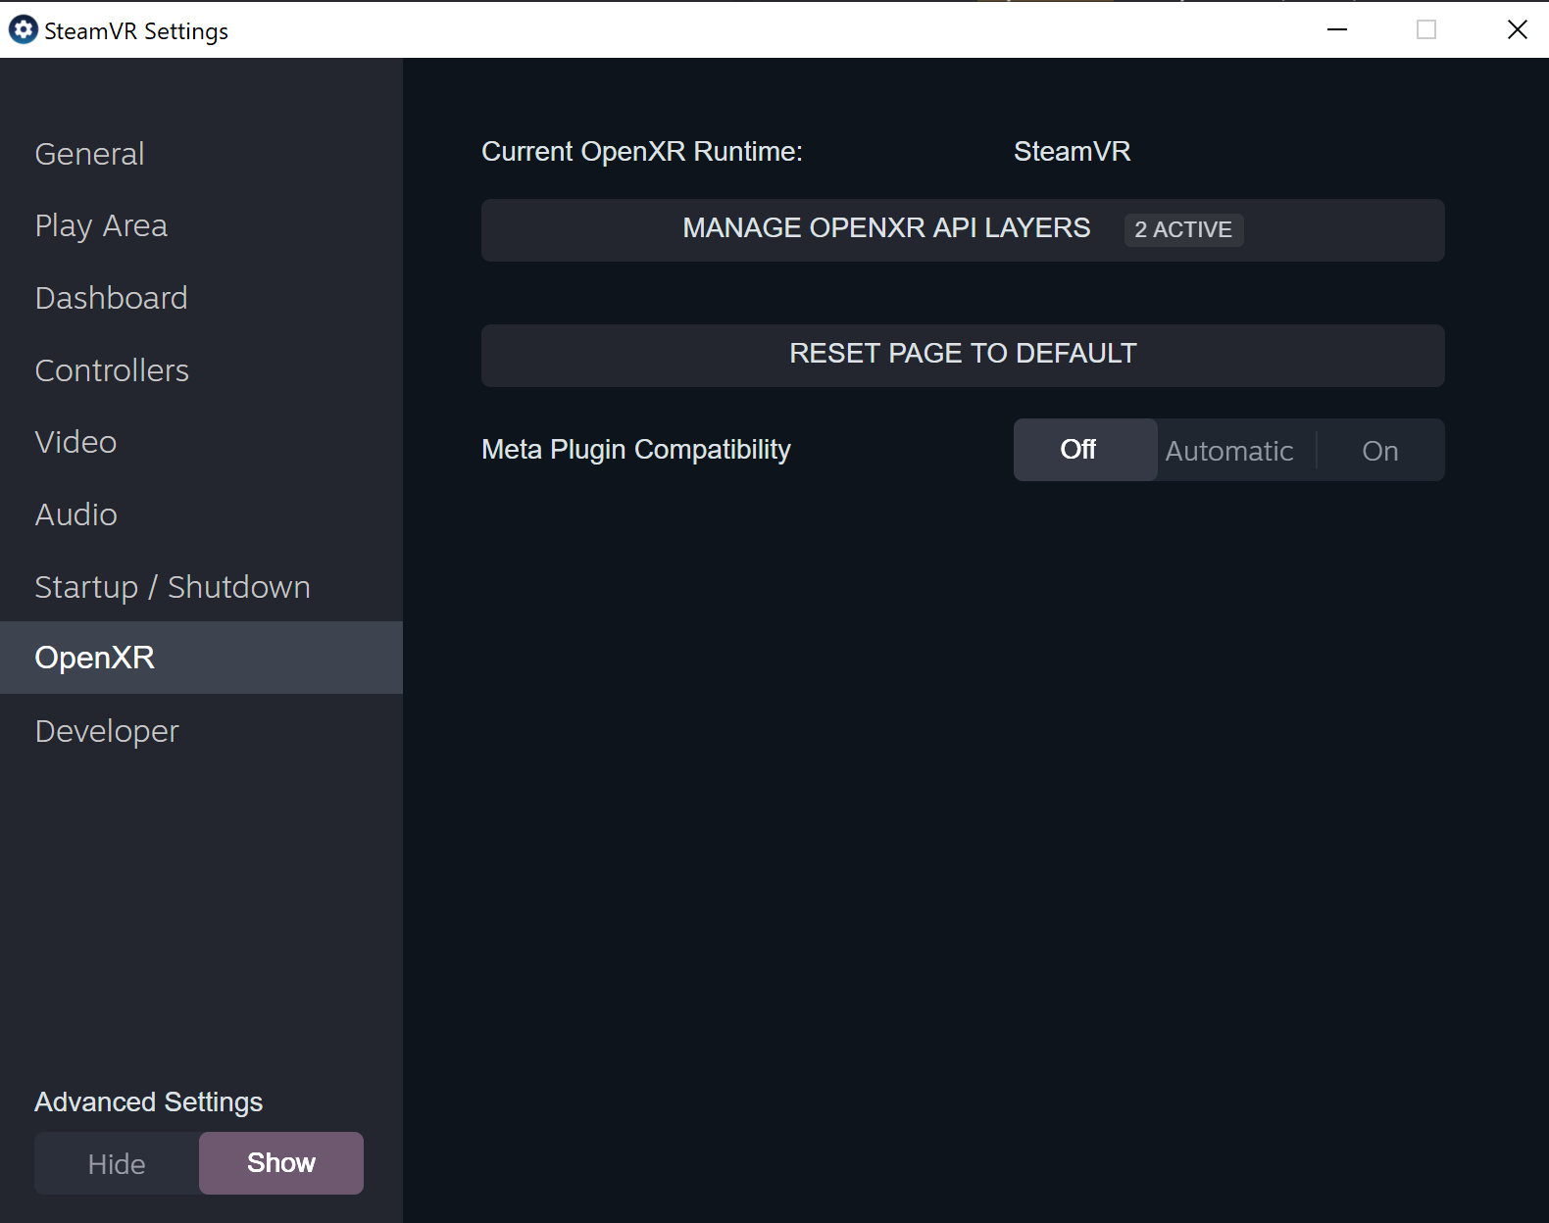The width and height of the screenshot is (1549, 1223).
Task: Turn Meta Plugin Compatibility On
Action: tap(1379, 451)
